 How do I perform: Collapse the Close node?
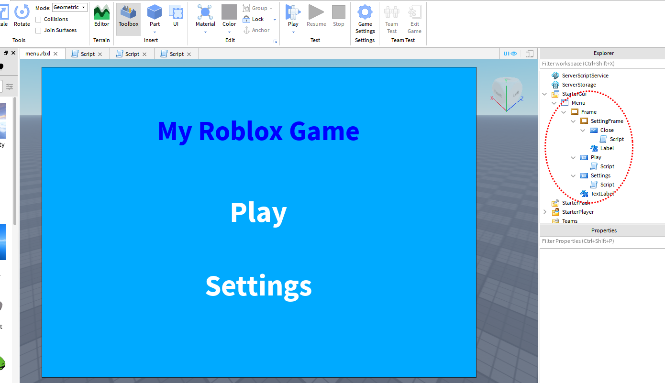(x=583, y=130)
